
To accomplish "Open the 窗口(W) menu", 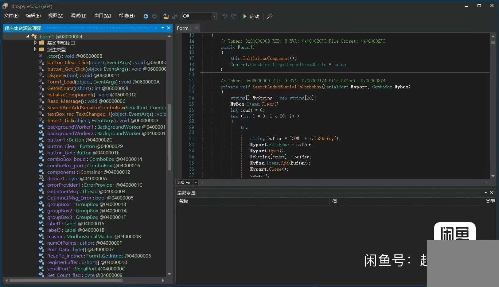I will point(103,16).
